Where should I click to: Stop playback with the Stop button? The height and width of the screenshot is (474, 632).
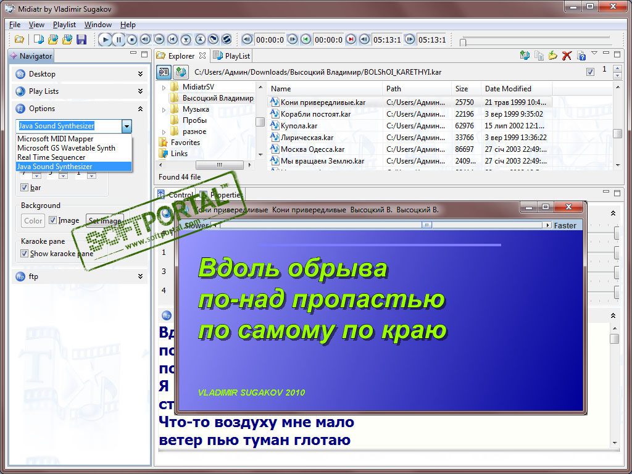coord(132,39)
